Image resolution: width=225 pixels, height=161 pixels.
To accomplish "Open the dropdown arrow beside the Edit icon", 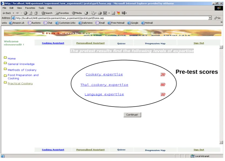I will click(109, 13).
